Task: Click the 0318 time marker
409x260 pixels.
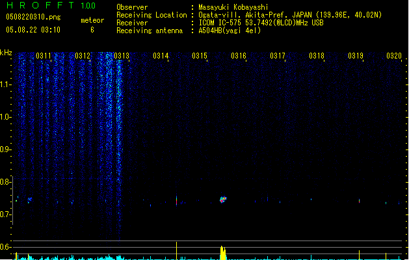Action: (x=317, y=56)
